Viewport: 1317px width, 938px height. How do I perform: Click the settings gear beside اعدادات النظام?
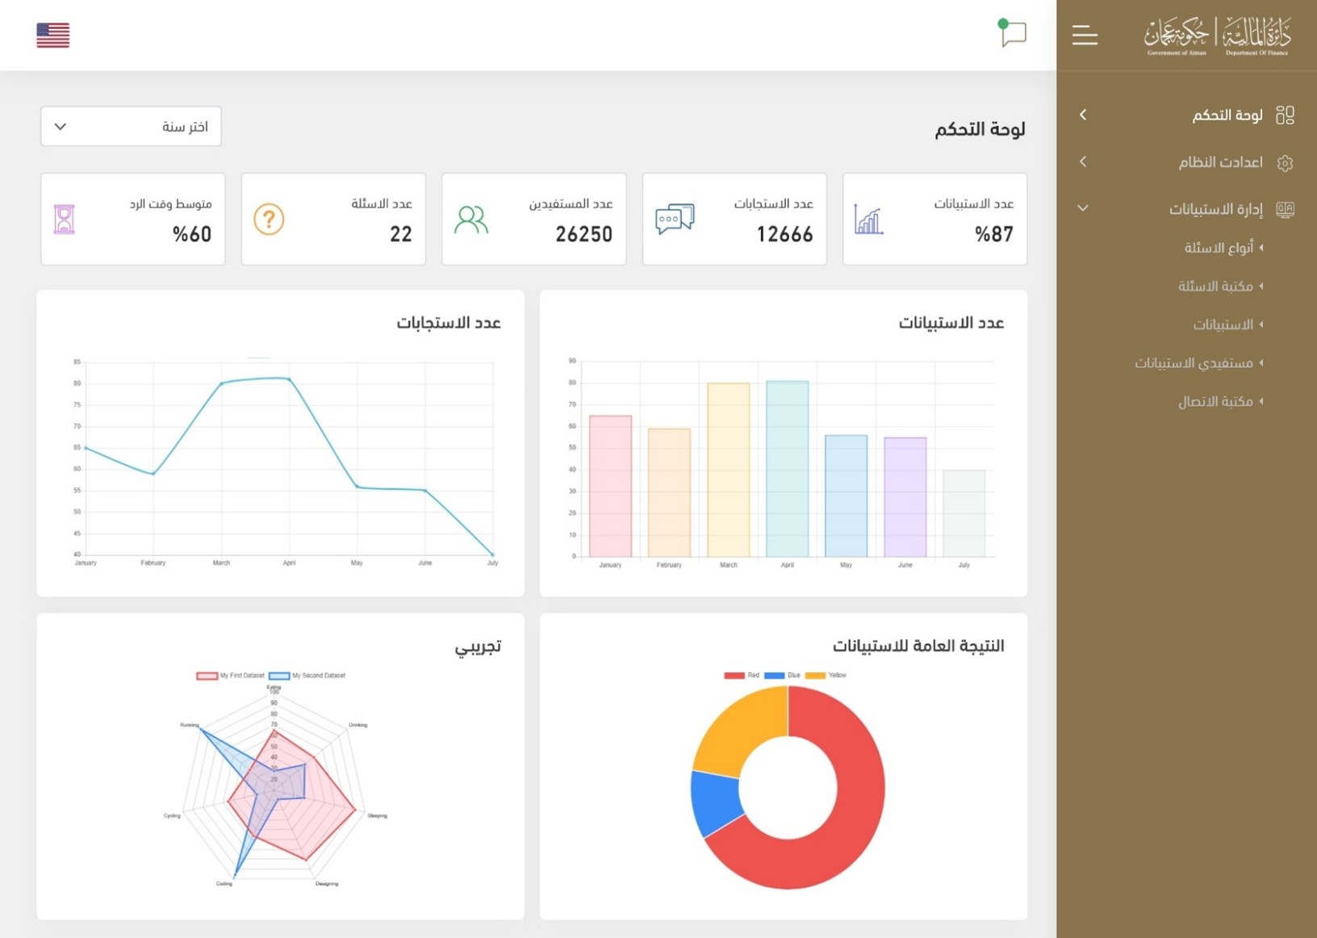tap(1286, 162)
